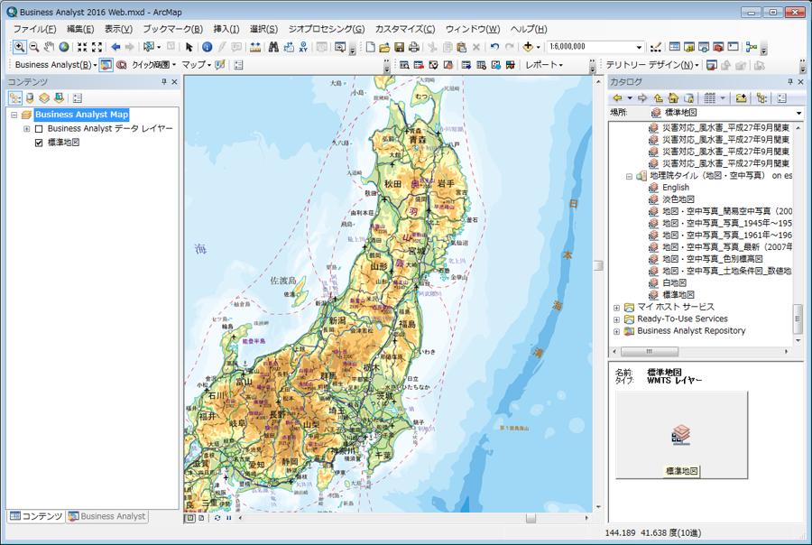Select the Identify info tool
This screenshot has height=545, width=812.
(x=208, y=47)
